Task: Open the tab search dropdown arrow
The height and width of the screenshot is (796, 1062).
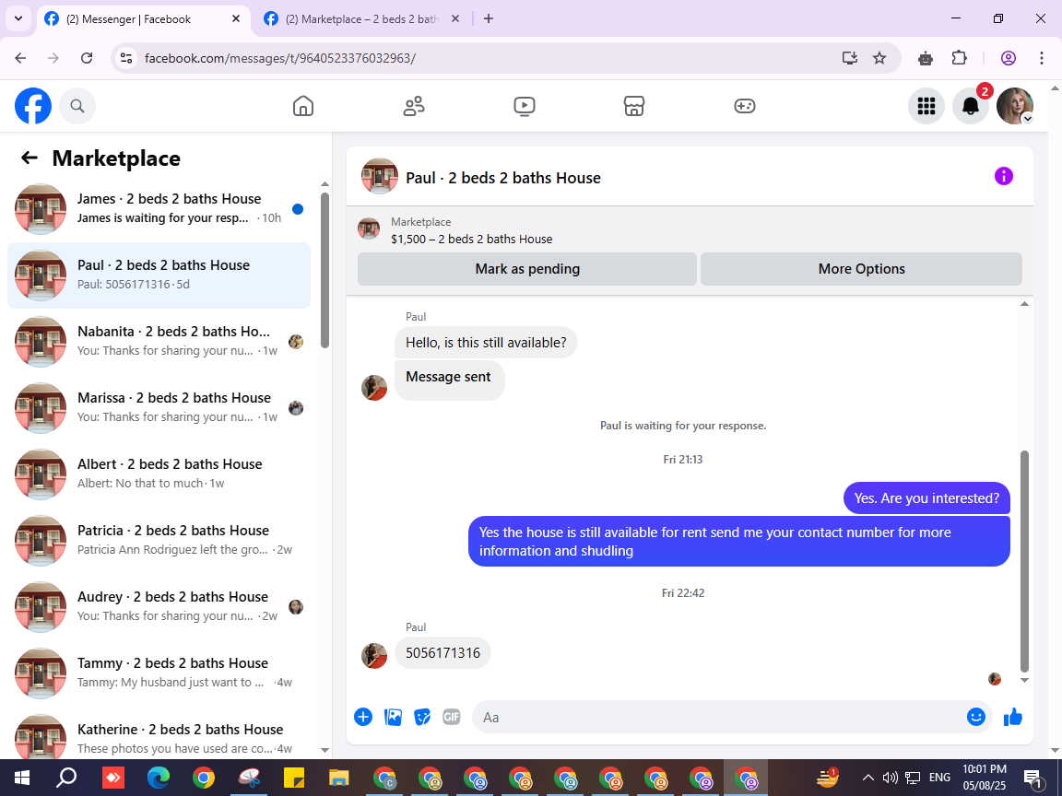Action: point(18,19)
